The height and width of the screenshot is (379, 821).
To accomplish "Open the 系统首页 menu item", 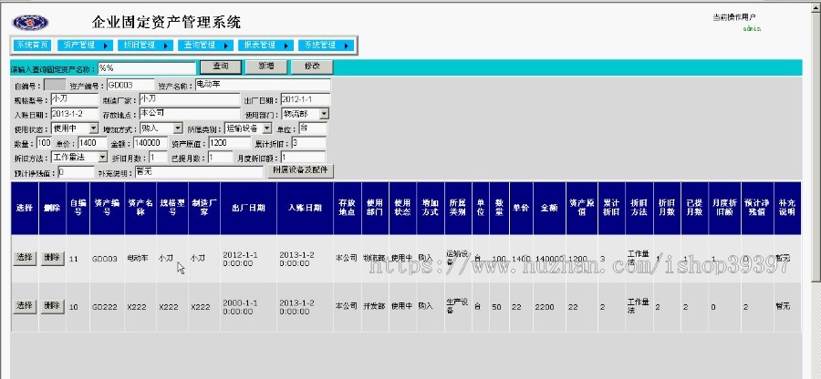I will click(x=32, y=45).
